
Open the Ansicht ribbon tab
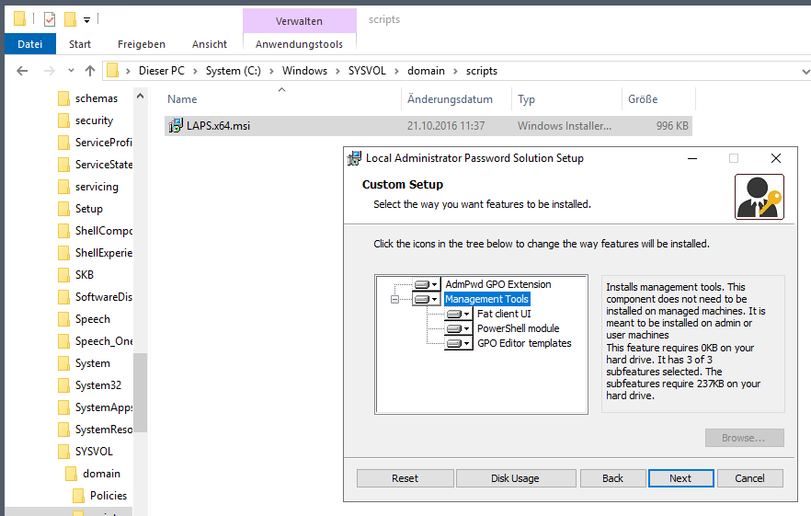click(210, 44)
